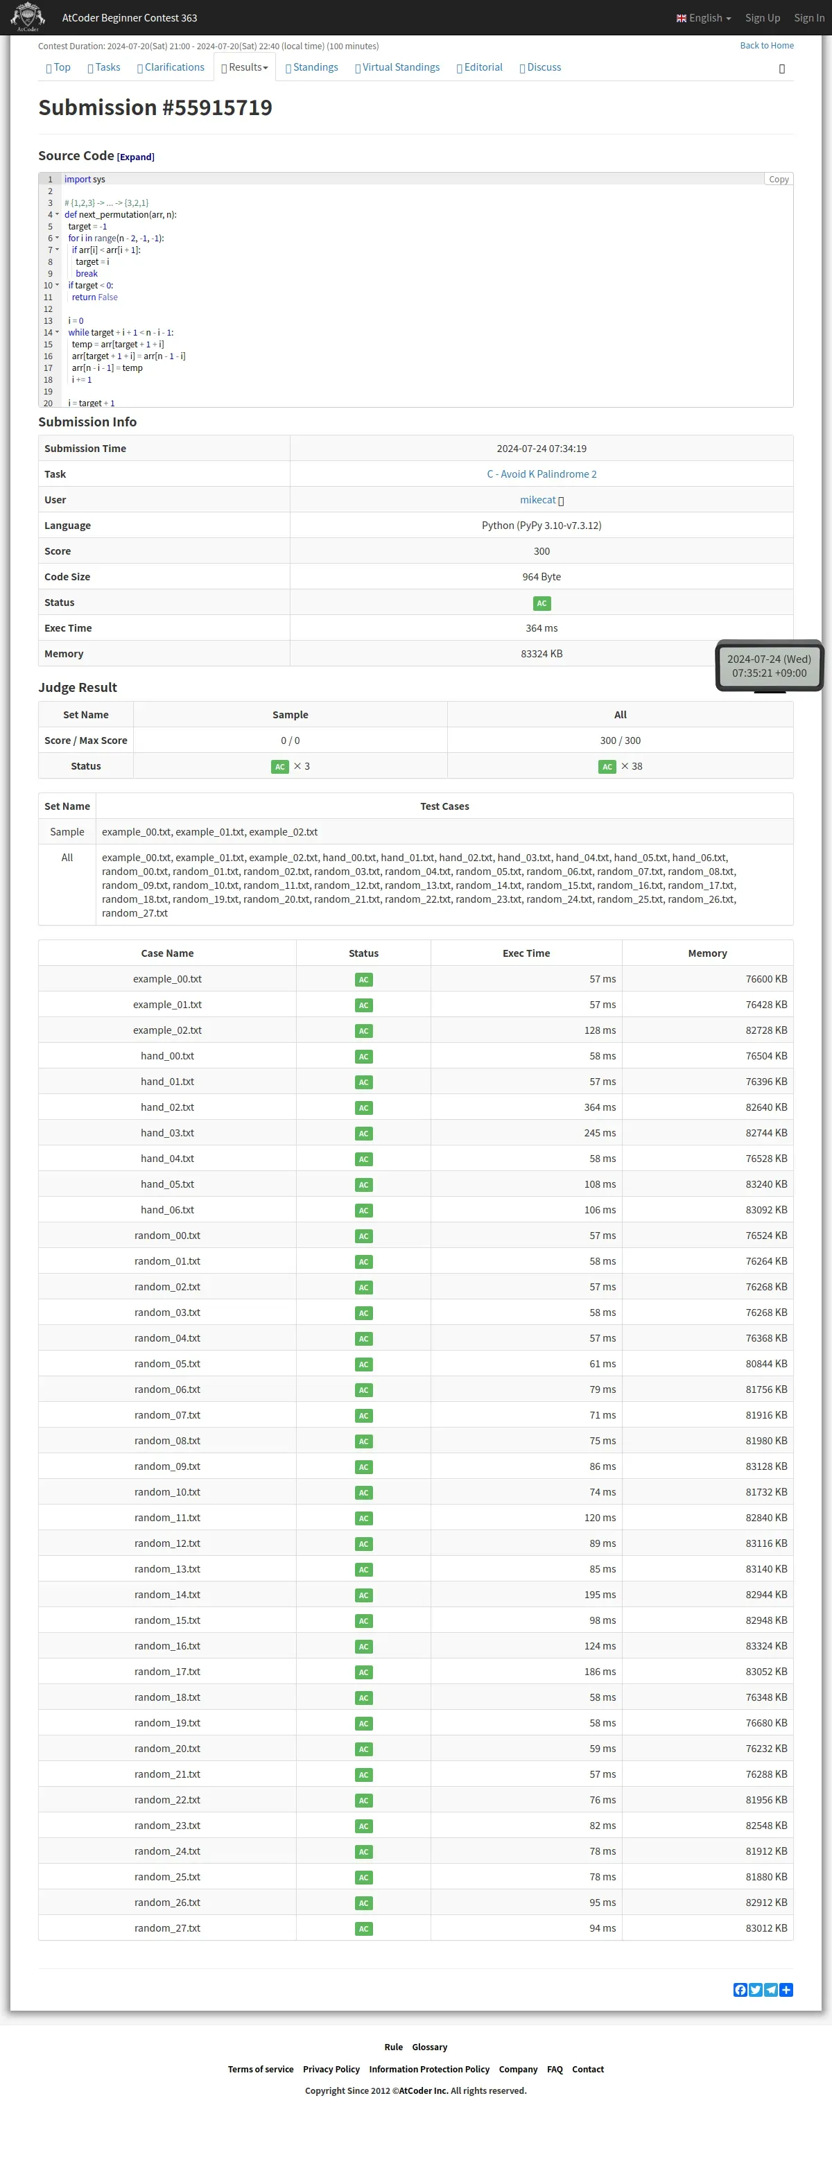Go to the Standings tab

[312, 67]
